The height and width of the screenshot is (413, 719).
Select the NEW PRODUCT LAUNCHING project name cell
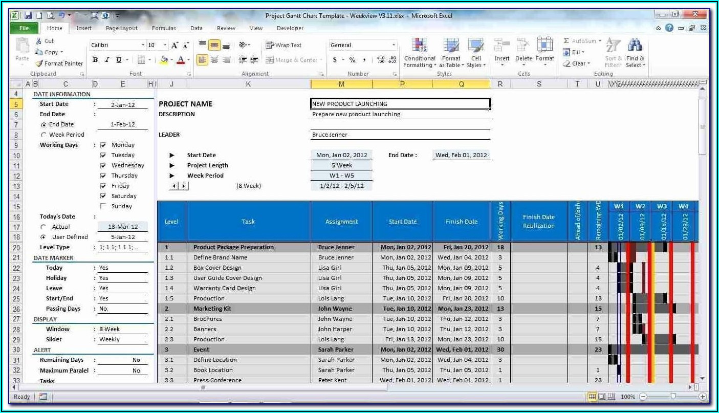click(x=400, y=104)
